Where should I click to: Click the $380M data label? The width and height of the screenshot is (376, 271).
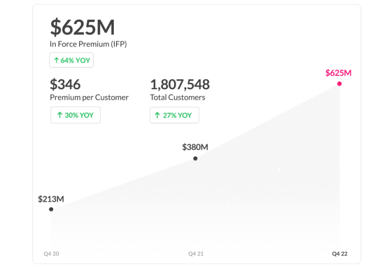pyautogui.click(x=195, y=147)
